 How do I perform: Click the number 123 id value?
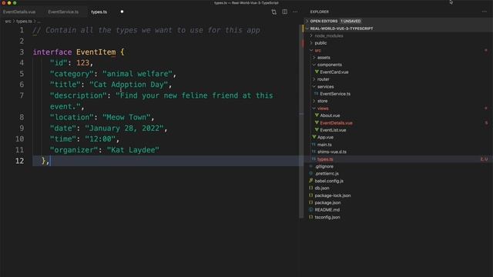82,63
